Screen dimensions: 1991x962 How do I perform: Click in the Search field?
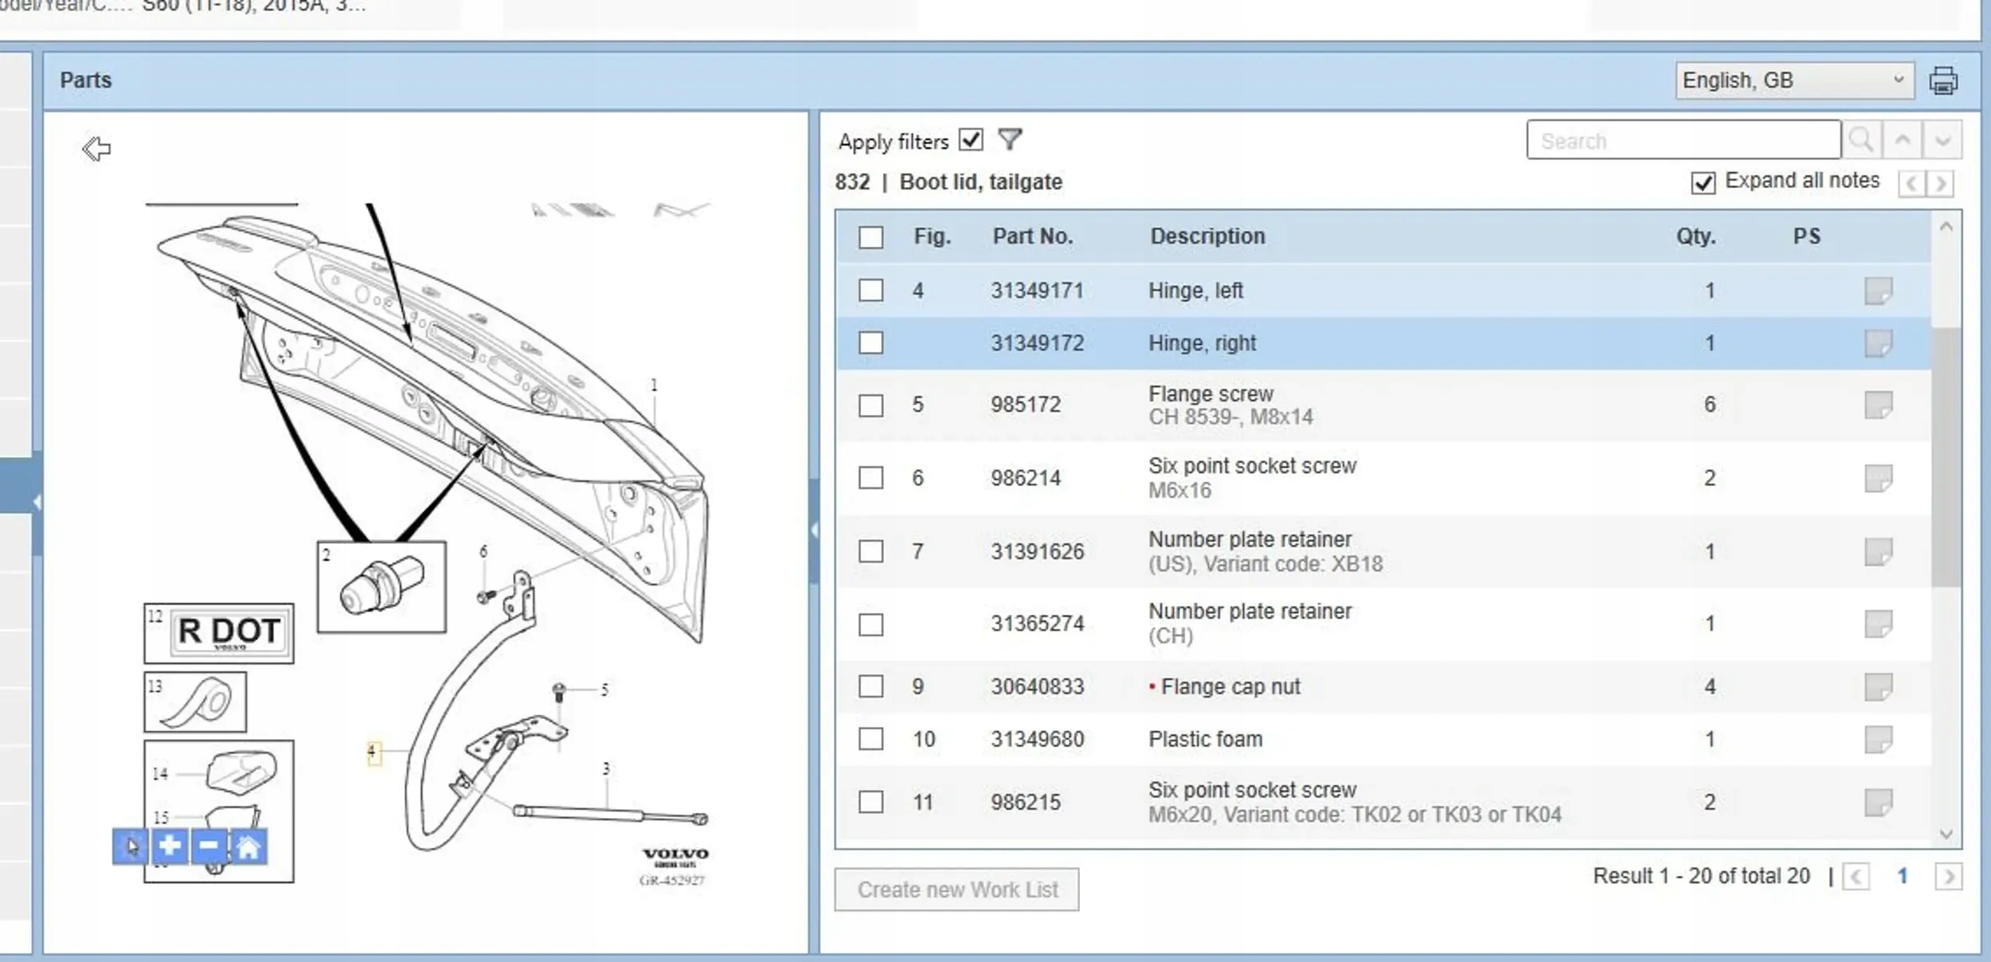coord(1683,141)
